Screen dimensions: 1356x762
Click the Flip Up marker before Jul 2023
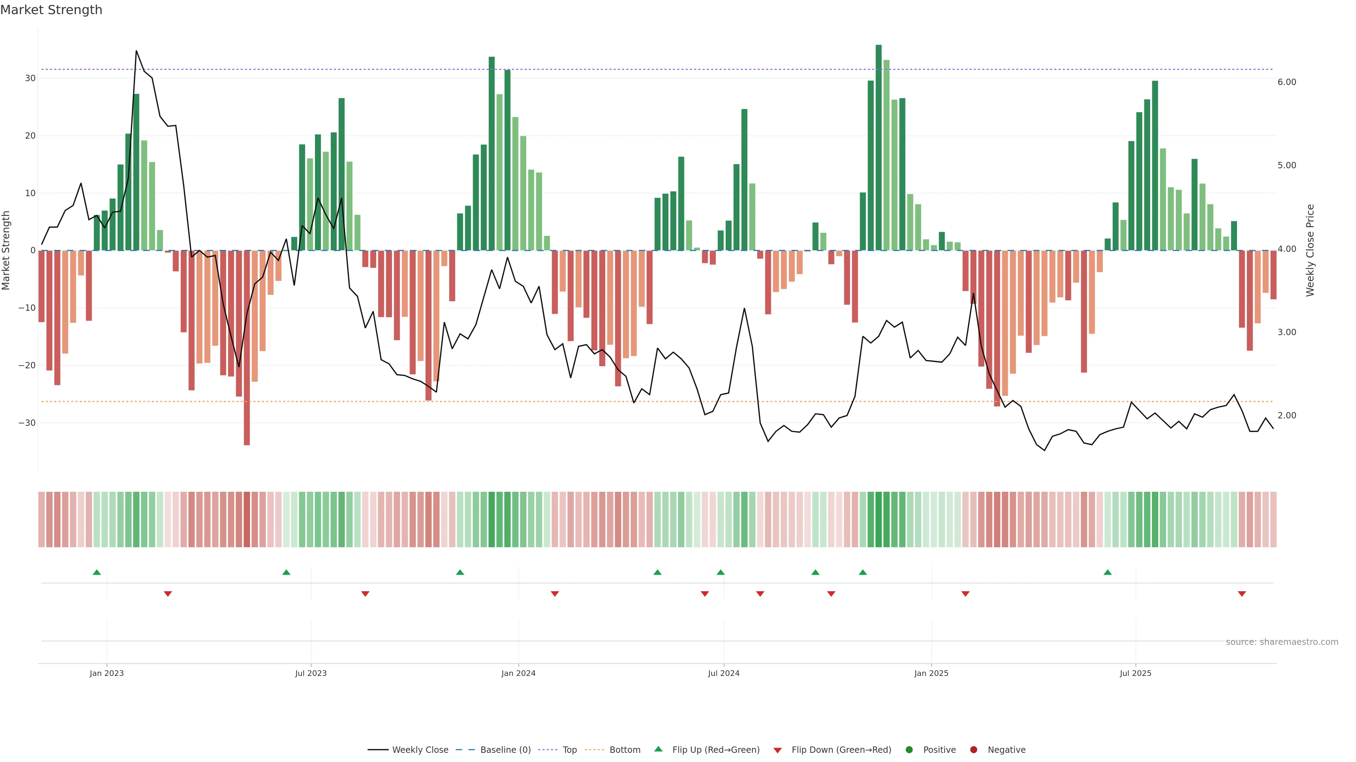point(286,572)
